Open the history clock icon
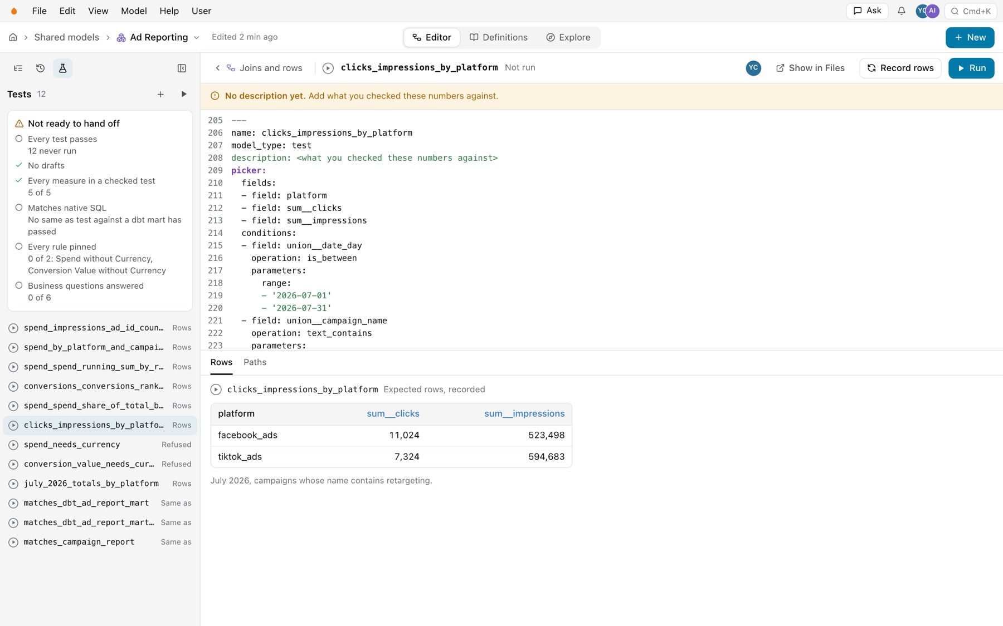Screen dimensions: 1003x626 40,68
